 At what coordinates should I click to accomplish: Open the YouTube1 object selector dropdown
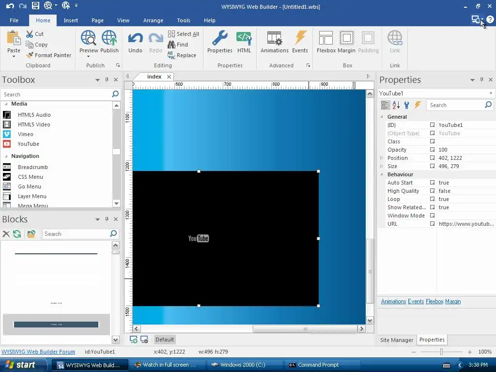pyautogui.click(x=491, y=93)
